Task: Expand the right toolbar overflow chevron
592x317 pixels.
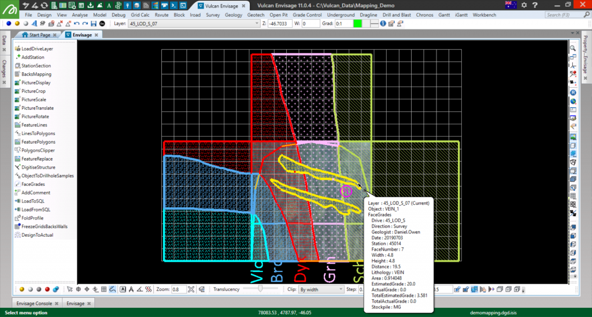Action: pos(575,277)
